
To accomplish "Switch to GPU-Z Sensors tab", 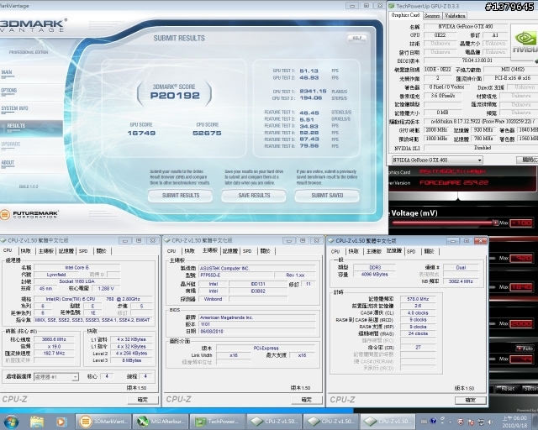I will pyautogui.click(x=431, y=16).
